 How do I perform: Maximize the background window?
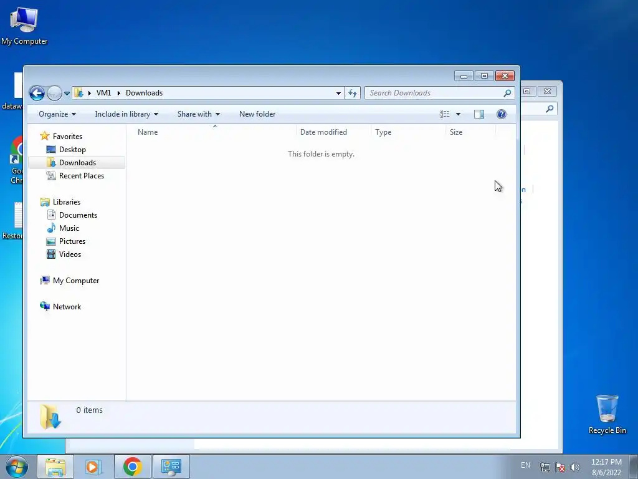527,91
